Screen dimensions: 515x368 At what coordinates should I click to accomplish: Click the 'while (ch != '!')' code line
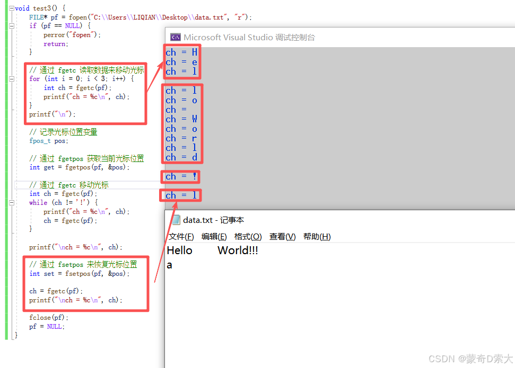64,203
